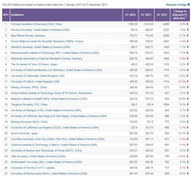The width and height of the screenshot is (191, 176).
Task: Open the Yale University link
Action: [x=38, y=156]
